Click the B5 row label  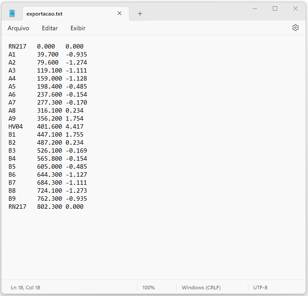click(12, 167)
